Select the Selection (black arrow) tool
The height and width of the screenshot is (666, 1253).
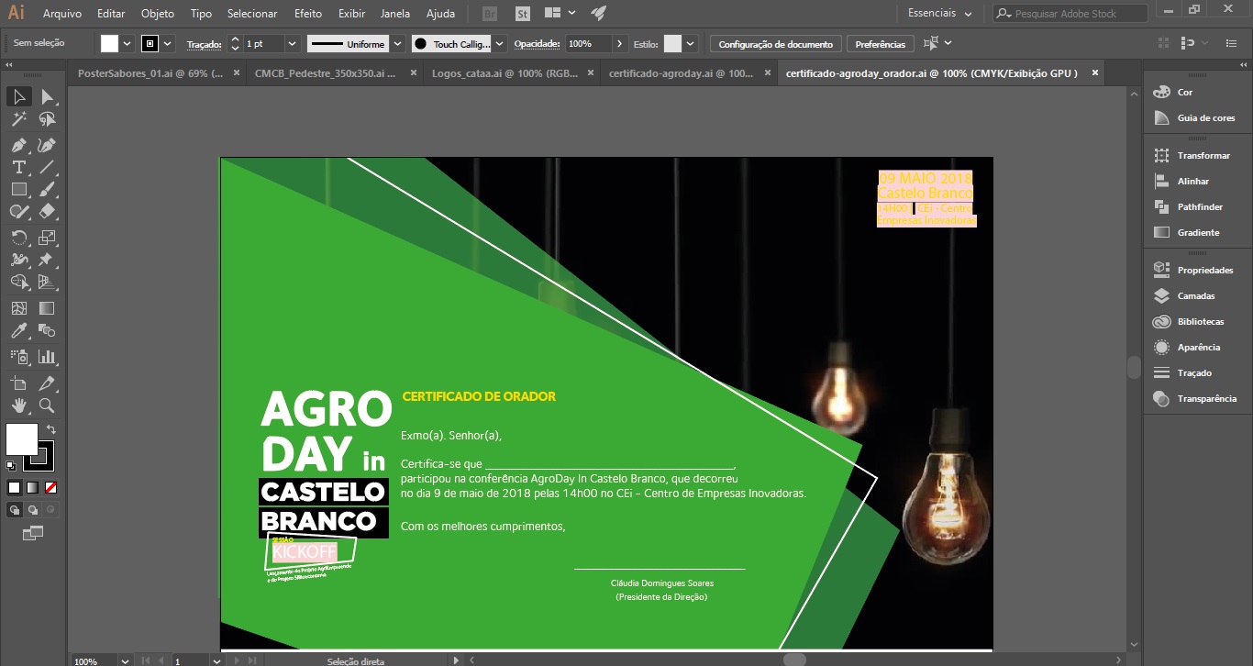point(18,96)
